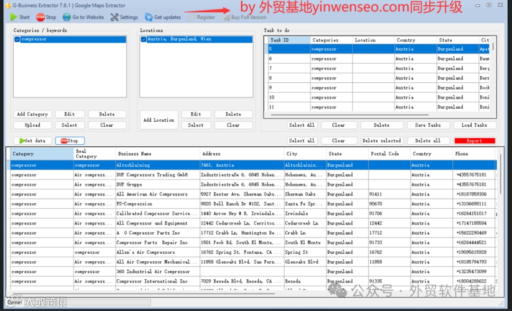Click Delete all button
Image resolution: width=512 pixels, height=311 pixels.
[x=428, y=141]
